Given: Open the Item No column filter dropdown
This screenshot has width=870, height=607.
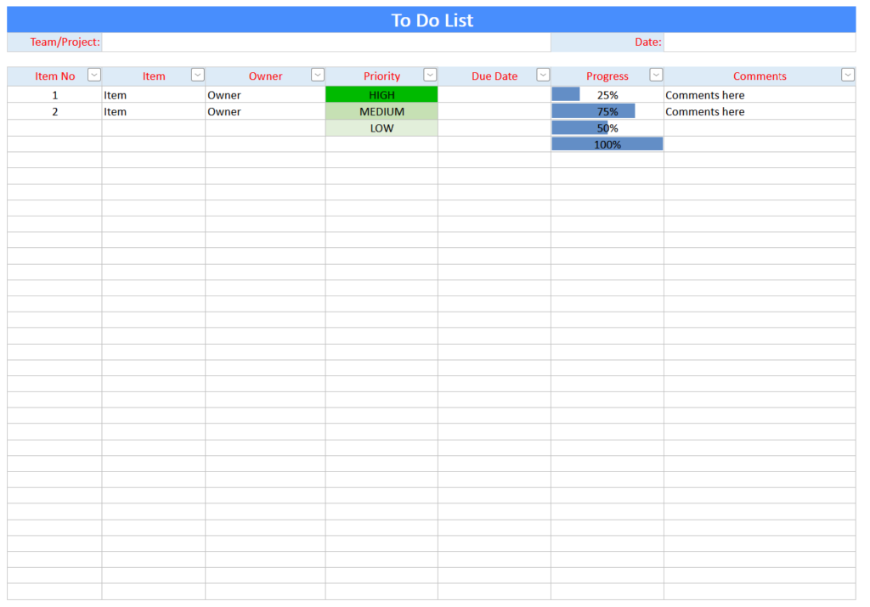Looking at the screenshot, I should [93, 75].
